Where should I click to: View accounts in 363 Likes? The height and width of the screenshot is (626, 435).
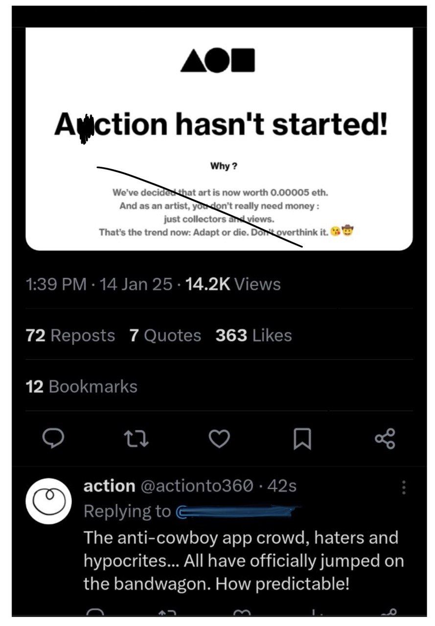coord(252,335)
